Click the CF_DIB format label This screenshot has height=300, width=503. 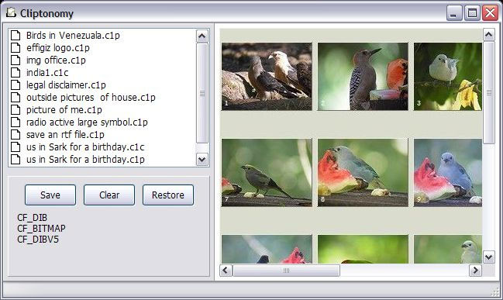33,218
